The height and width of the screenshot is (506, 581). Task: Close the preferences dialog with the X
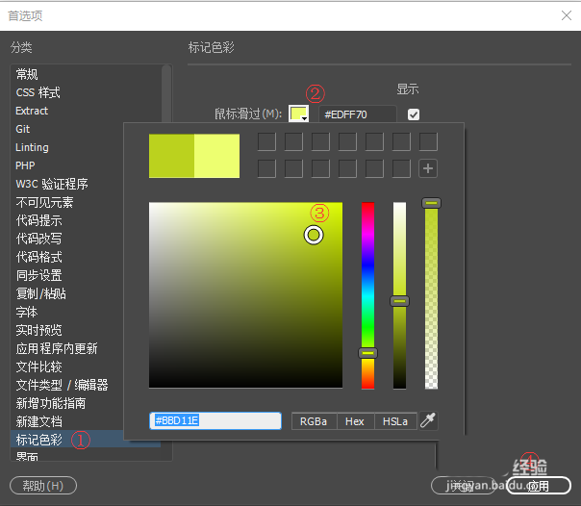(x=567, y=15)
